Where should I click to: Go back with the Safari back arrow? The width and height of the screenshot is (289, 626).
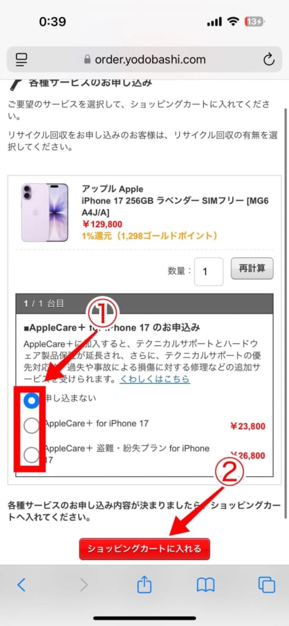coord(21,585)
